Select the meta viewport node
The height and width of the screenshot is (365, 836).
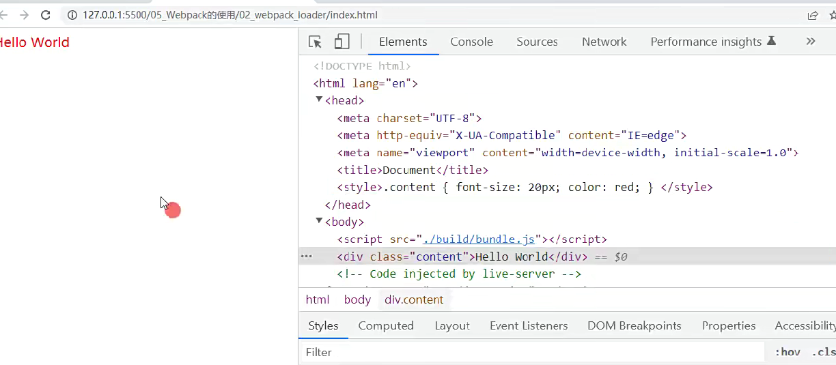click(568, 152)
